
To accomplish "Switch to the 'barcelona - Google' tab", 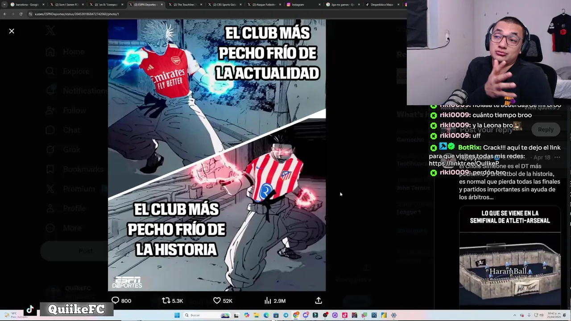I will tap(27, 4).
